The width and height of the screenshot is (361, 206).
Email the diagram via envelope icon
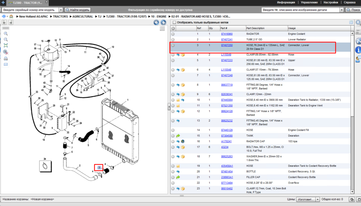click(6, 65)
